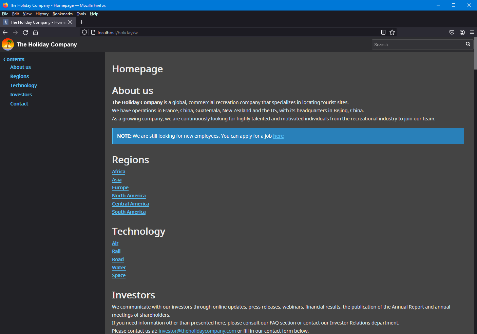477x334 pixels.
Task: Click Firefox logo in title bar
Action: tap(5, 5)
